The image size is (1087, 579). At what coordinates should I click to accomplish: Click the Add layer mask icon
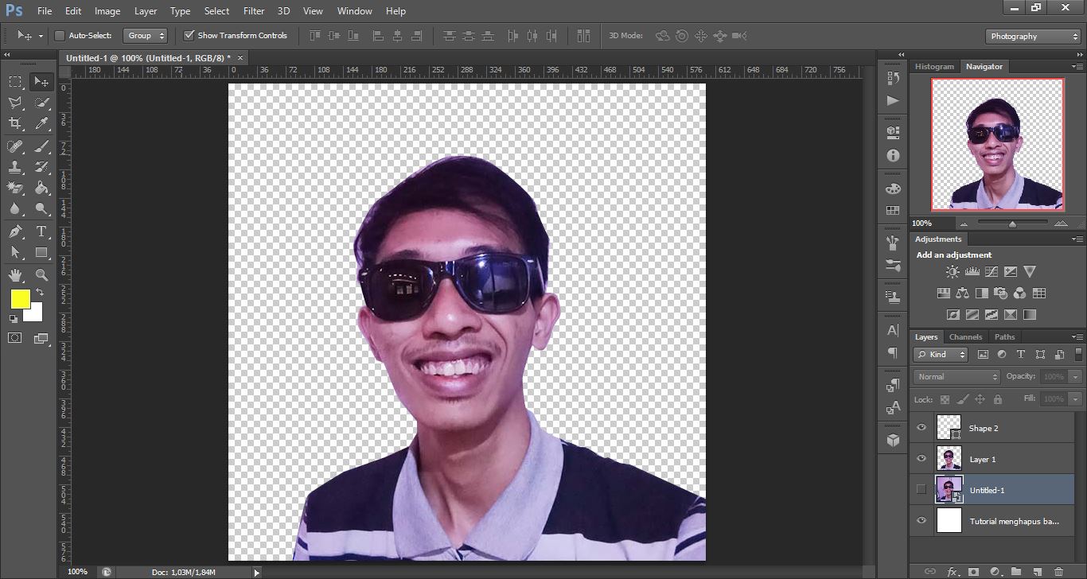tap(974, 571)
